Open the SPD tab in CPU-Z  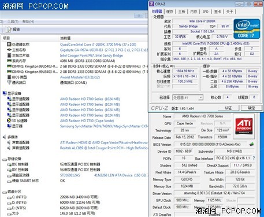pyautogui.click(x=206, y=12)
